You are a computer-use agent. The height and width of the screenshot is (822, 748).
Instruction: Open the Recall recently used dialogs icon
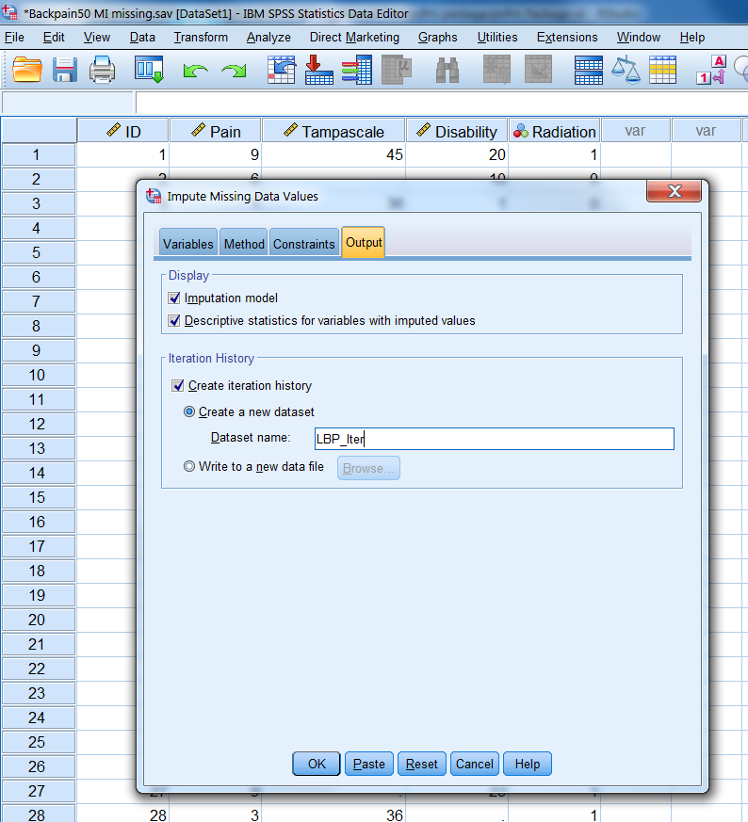point(149,70)
